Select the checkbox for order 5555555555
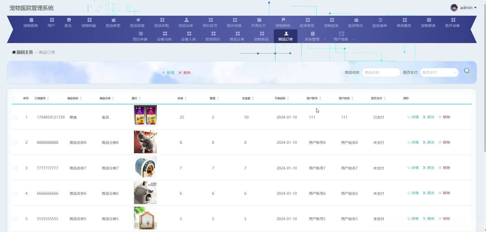 [16, 219]
